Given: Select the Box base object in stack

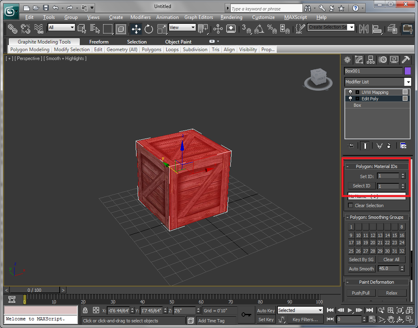Looking at the screenshot, I should point(357,105).
